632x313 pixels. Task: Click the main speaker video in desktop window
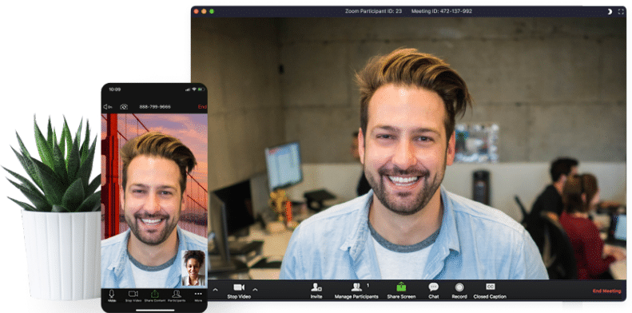coord(409,149)
